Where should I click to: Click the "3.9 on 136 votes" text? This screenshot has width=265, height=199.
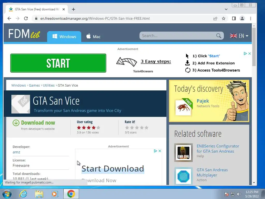(x=88, y=132)
